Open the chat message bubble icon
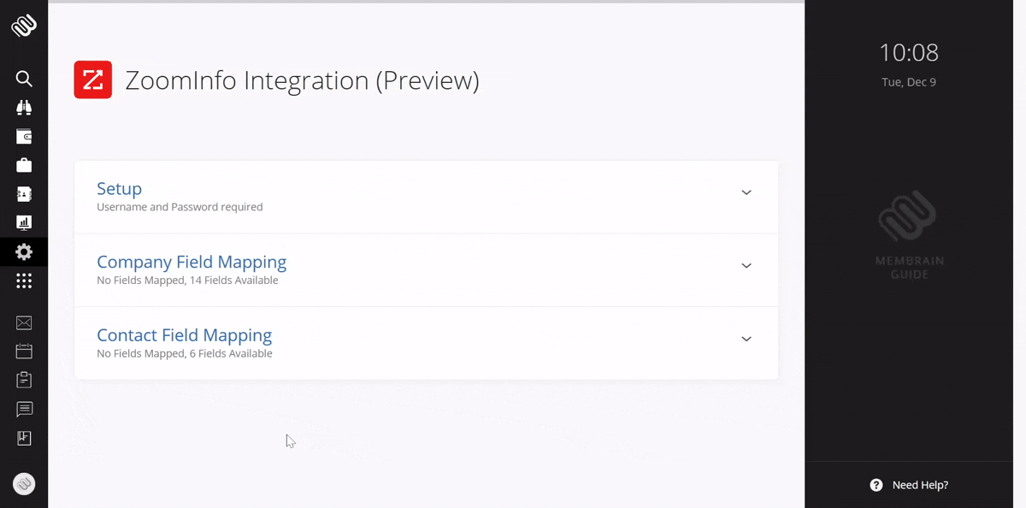1026x508 pixels. (24, 409)
